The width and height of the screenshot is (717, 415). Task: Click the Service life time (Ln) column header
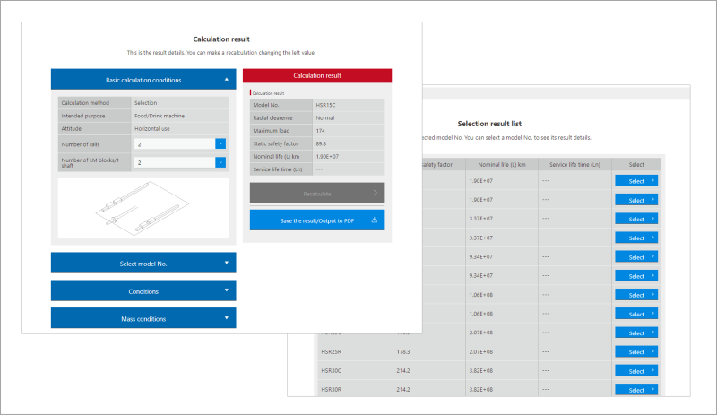(x=575, y=164)
